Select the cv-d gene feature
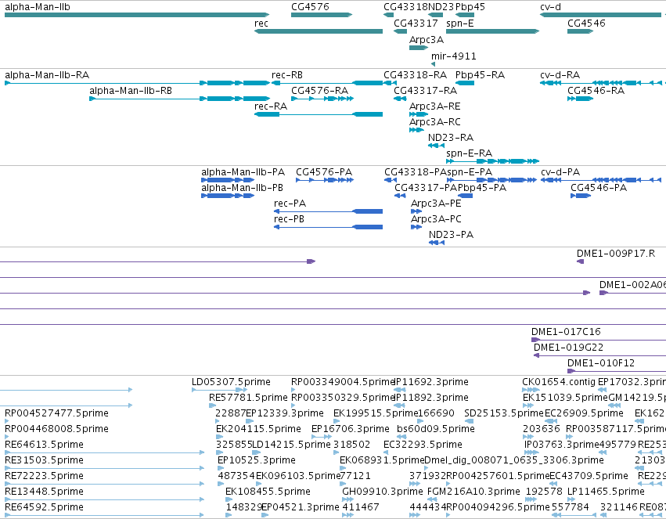 (x=600, y=15)
